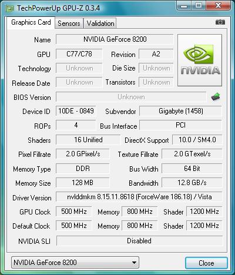235x275 pixels.
Task: Click the Shaders value 16 Unified
Action: (88, 140)
